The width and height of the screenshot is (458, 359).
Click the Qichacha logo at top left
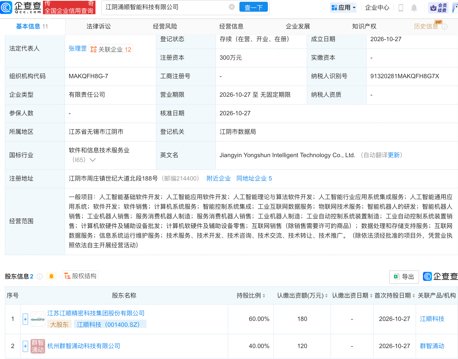[21, 7]
